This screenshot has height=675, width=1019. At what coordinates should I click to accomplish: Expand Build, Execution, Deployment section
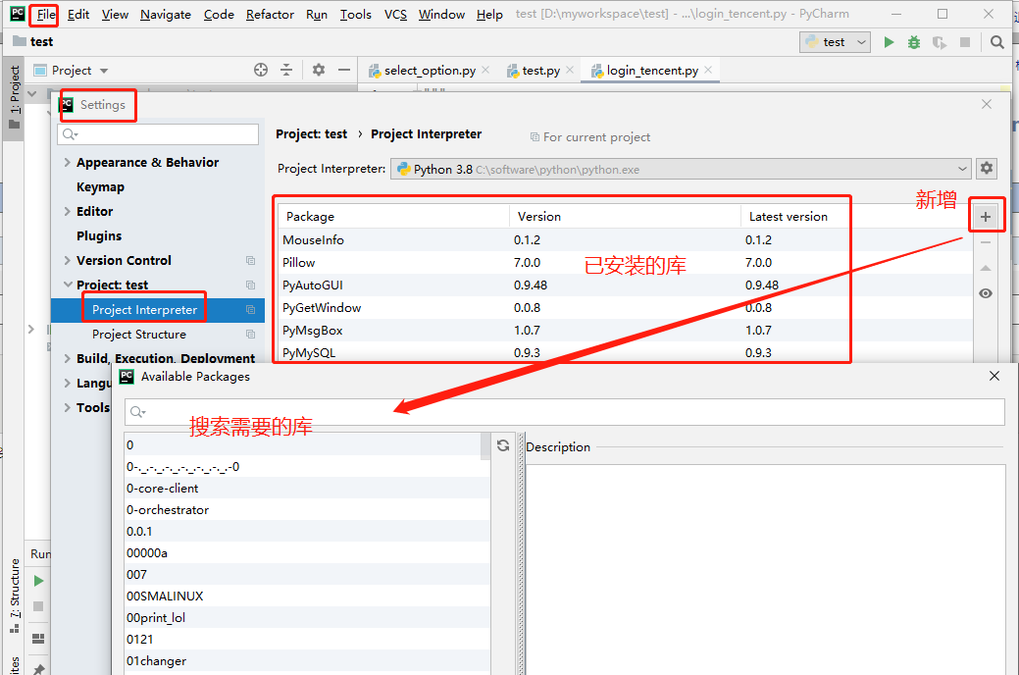pyautogui.click(x=67, y=358)
